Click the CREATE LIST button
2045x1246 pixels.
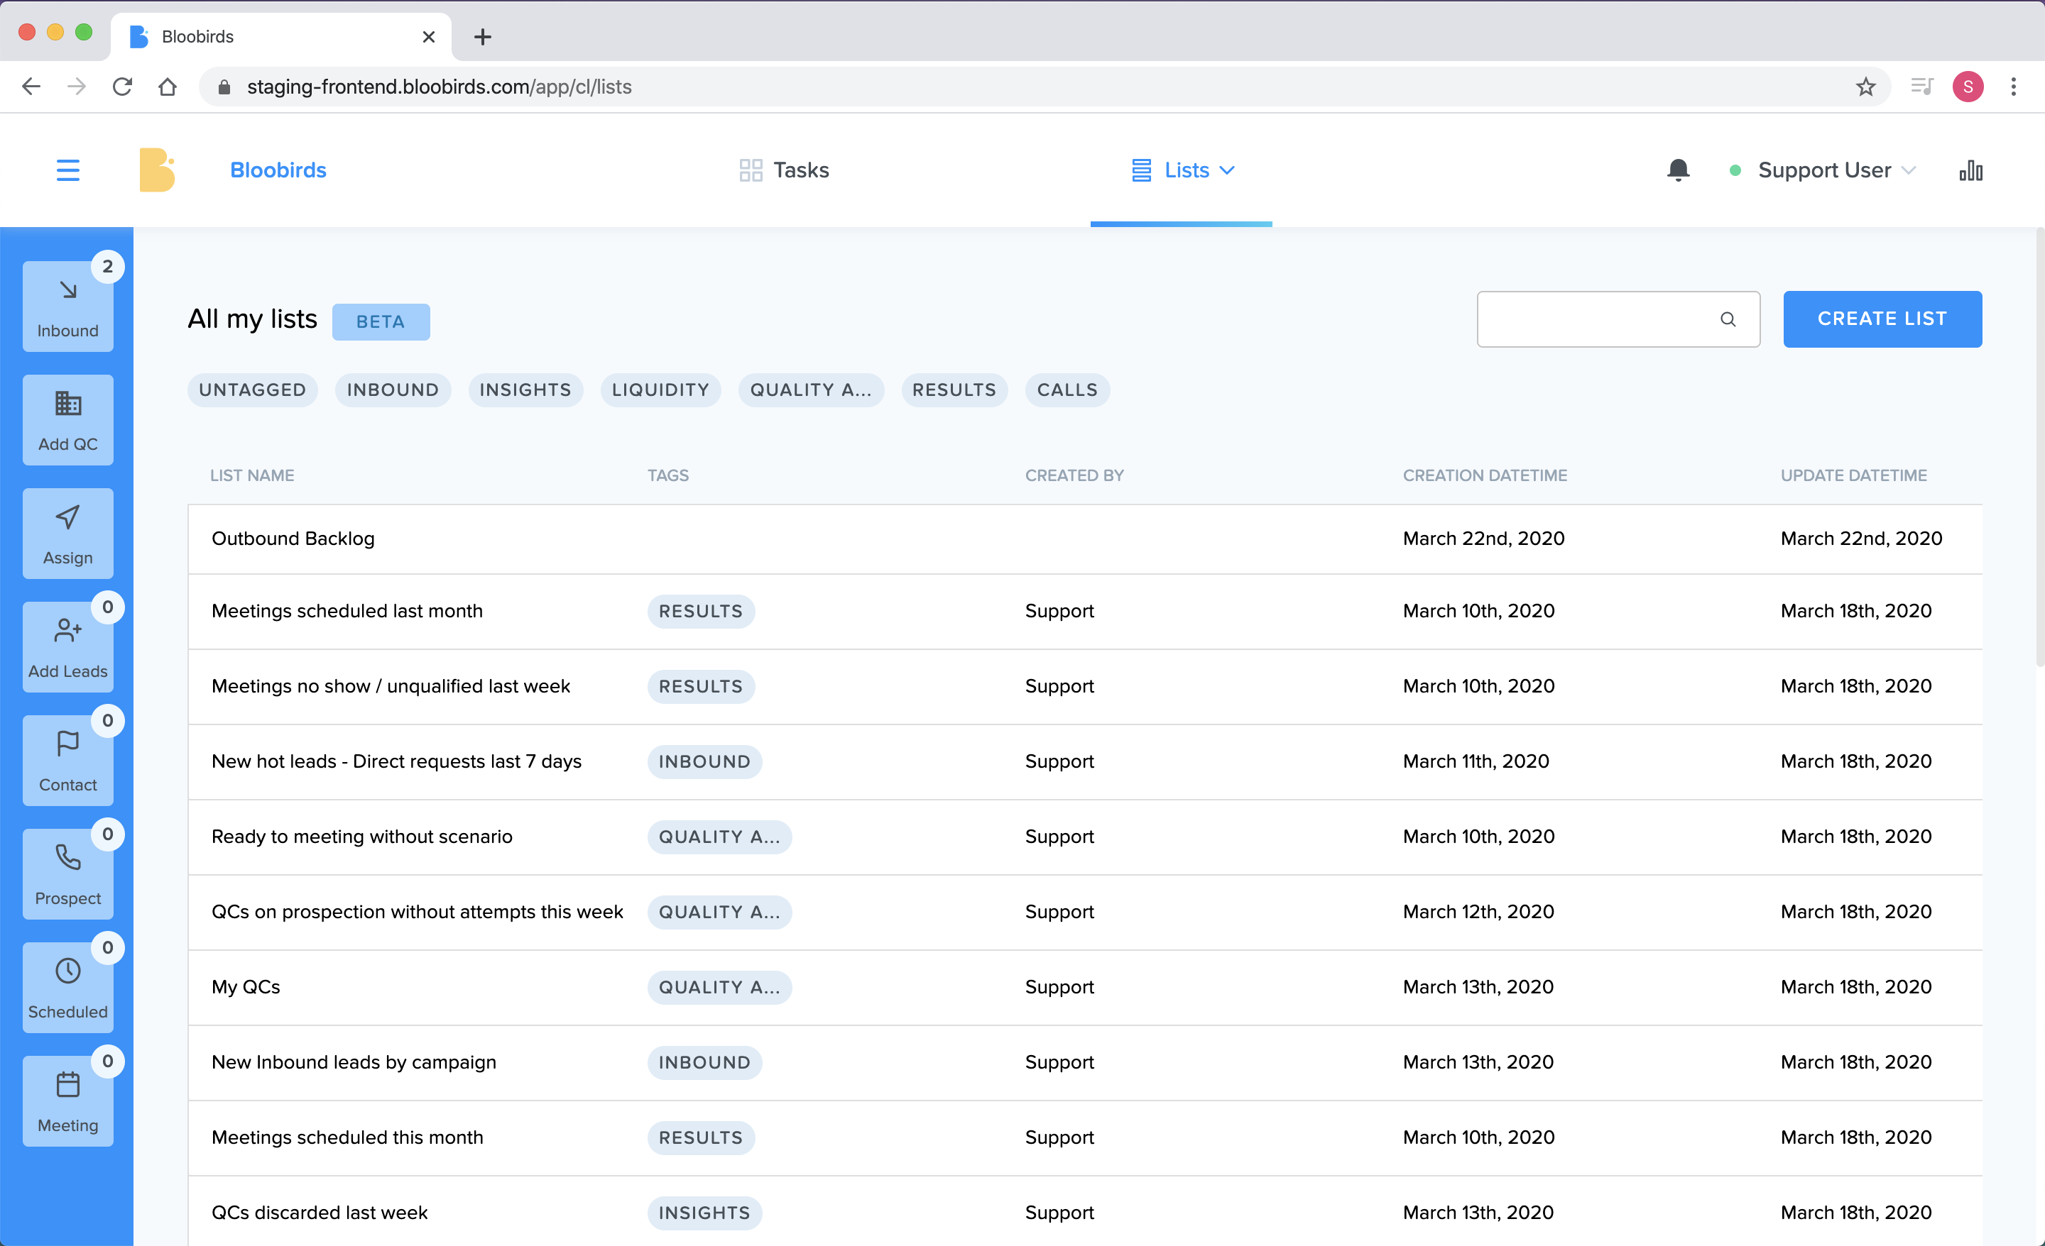pyautogui.click(x=1882, y=319)
